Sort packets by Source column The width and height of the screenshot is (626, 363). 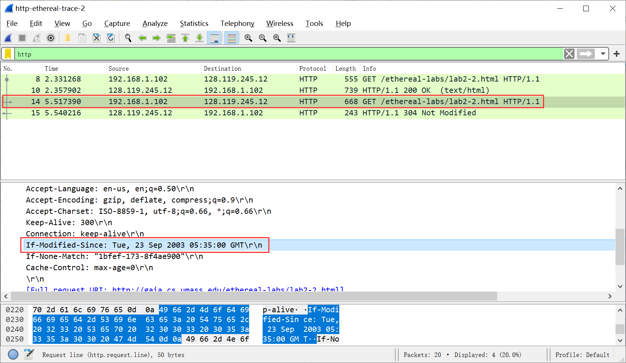[x=154, y=68]
